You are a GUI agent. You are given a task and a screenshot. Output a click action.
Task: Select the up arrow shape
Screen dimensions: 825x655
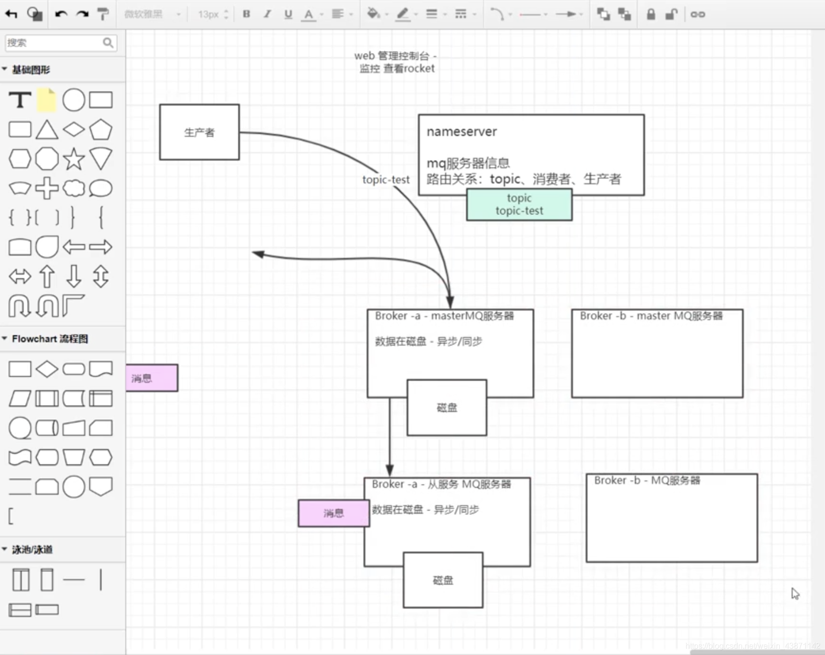pyautogui.click(x=47, y=276)
